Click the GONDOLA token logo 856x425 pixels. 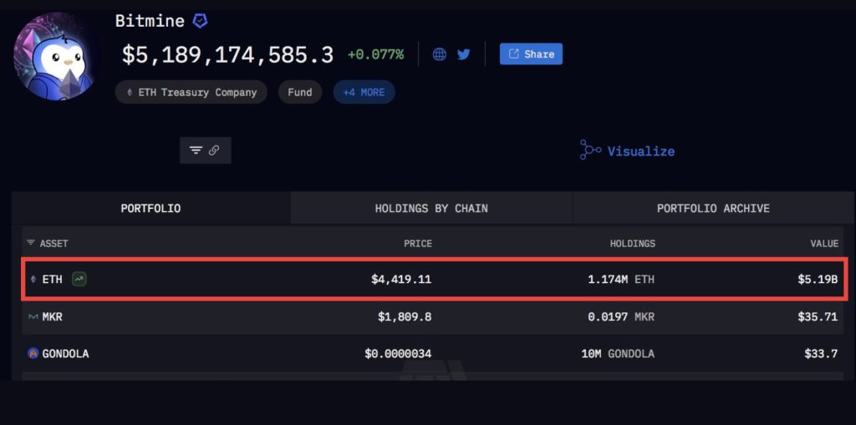click(33, 353)
